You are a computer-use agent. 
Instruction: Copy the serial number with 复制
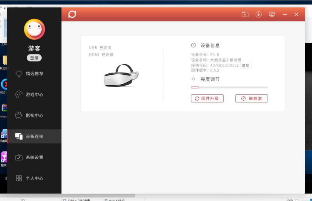(x=245, y=65)
